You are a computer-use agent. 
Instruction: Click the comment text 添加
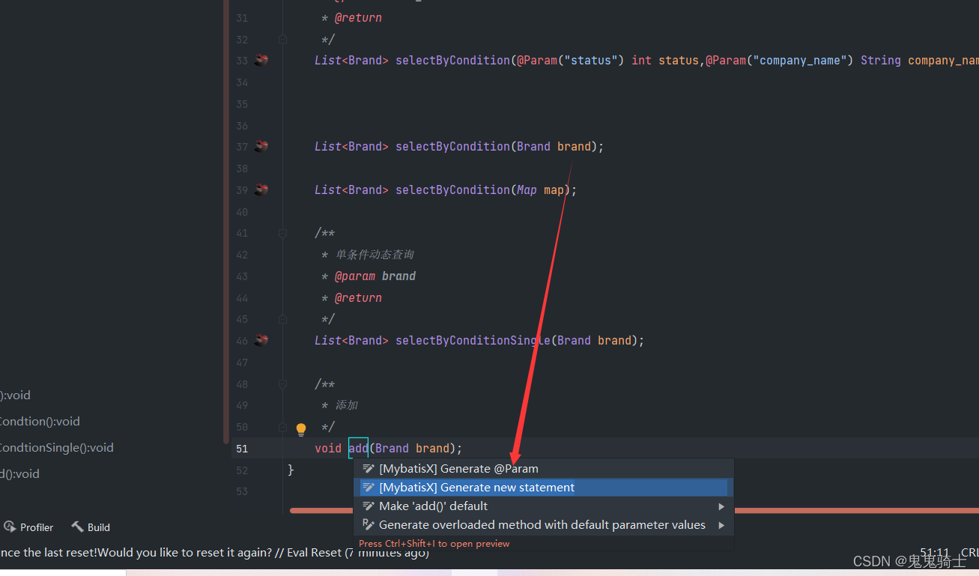coord(347,405)
